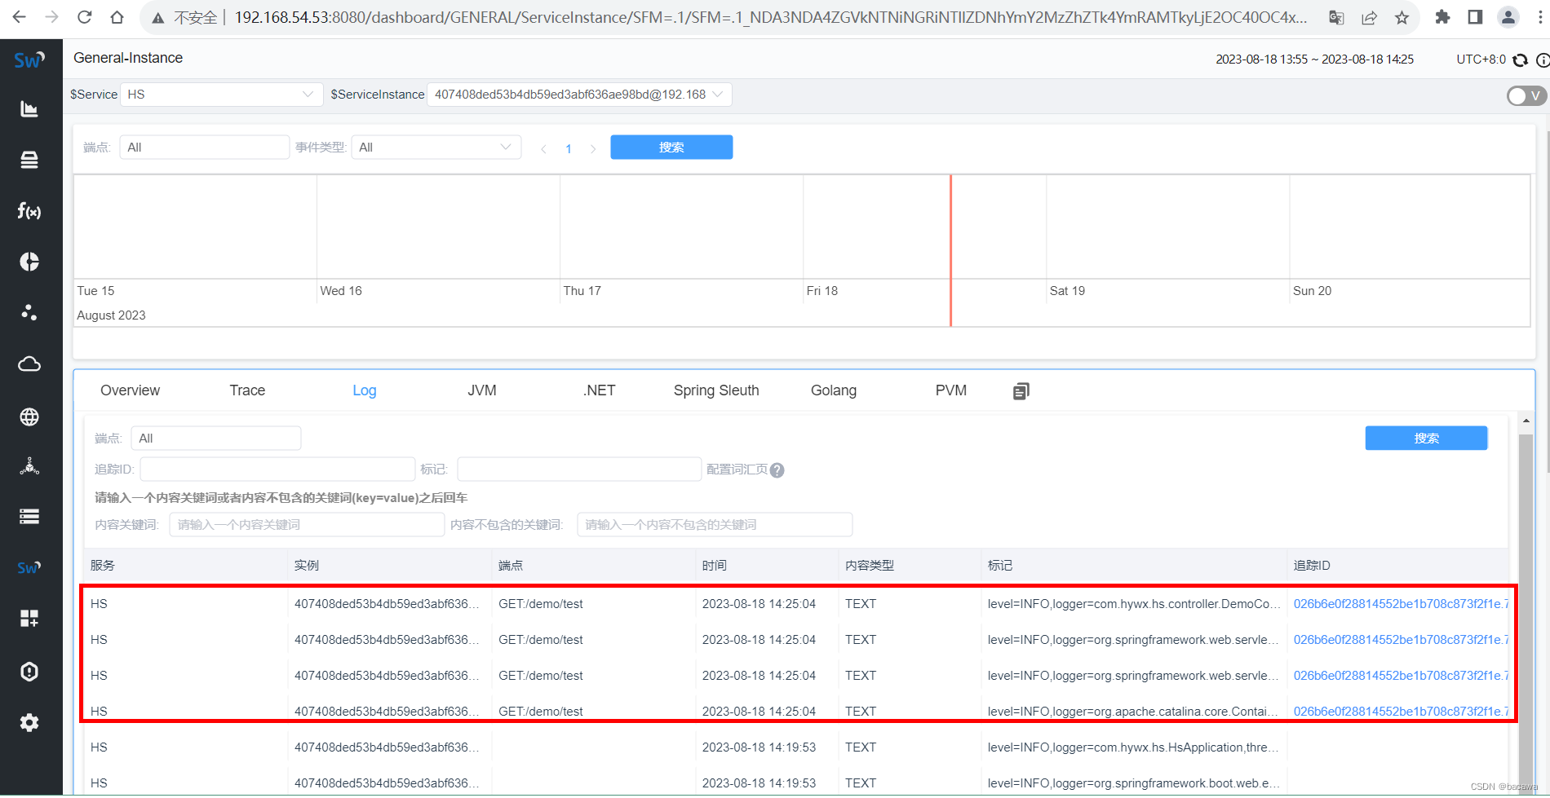This screenshot has width=1550, height=798.
Task: Open the lower SkyWalking self-observability icon
Action: click(29, 567)
